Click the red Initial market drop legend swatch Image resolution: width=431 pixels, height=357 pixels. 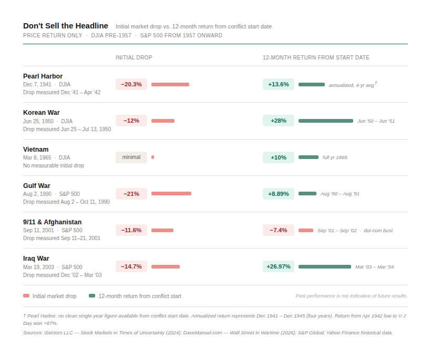click(26, 296)
